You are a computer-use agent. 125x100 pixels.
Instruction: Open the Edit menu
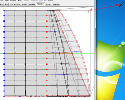[7, 1]
